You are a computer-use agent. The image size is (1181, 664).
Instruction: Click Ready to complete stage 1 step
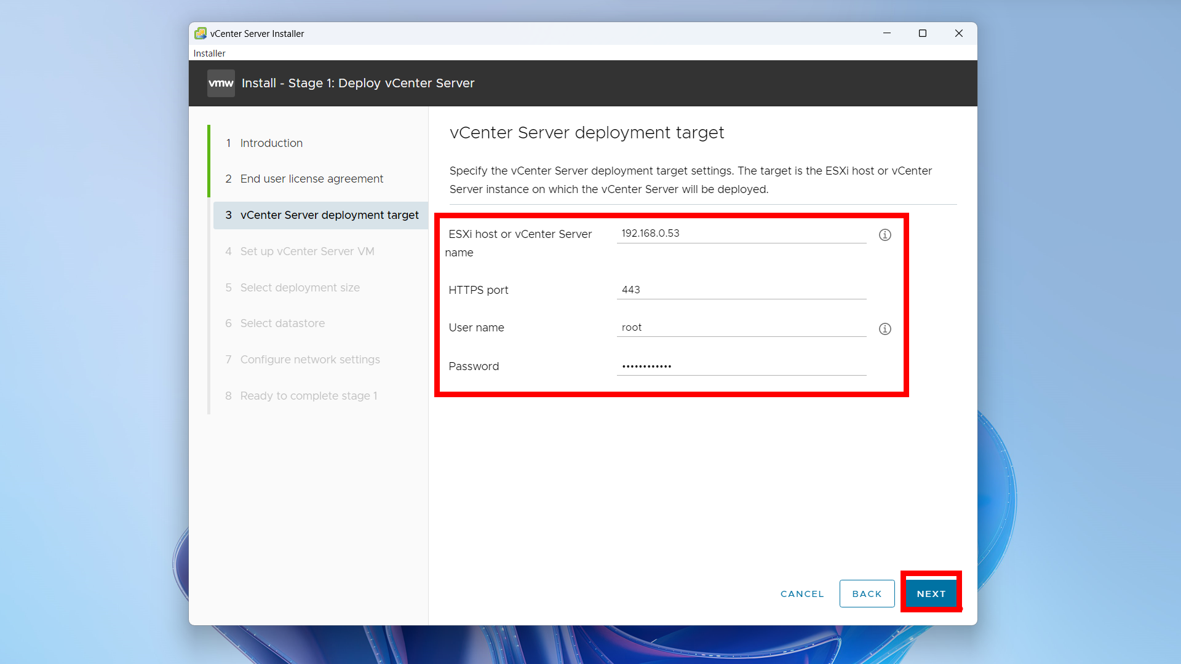click(x=308, y=396)
